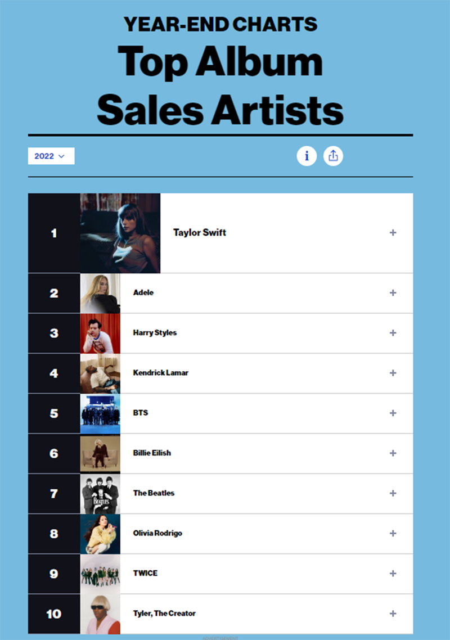This screenshot has width=450, height=640.
Task: Expand Kendrick Lamar's entry
Action: pyautogui.click(x=393, y=373)
